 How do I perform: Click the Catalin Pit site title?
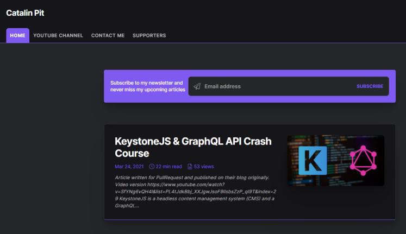tap(25, 13)
